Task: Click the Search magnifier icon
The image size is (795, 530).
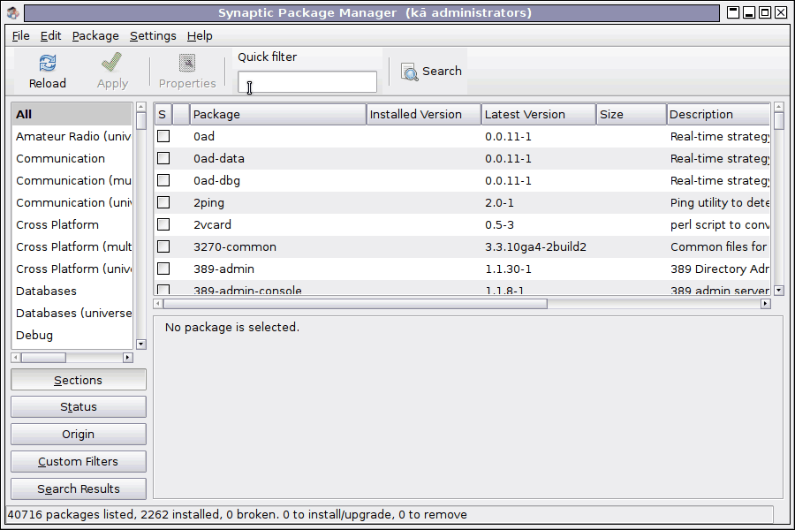Action: (410, 72)
